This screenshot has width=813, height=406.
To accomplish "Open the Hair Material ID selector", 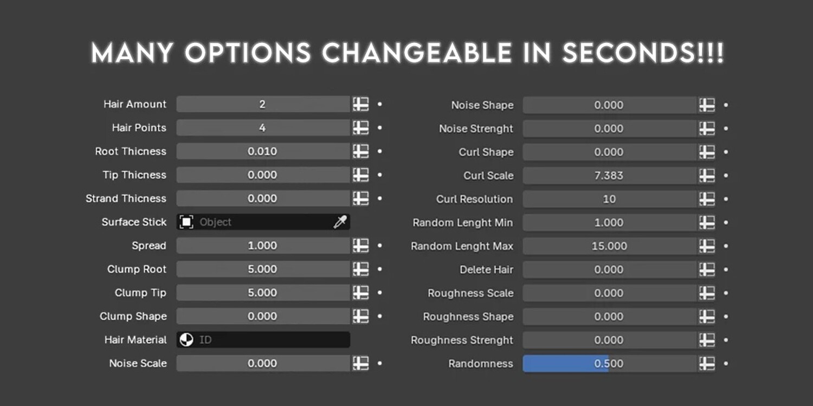I will (x=263, y=340).
